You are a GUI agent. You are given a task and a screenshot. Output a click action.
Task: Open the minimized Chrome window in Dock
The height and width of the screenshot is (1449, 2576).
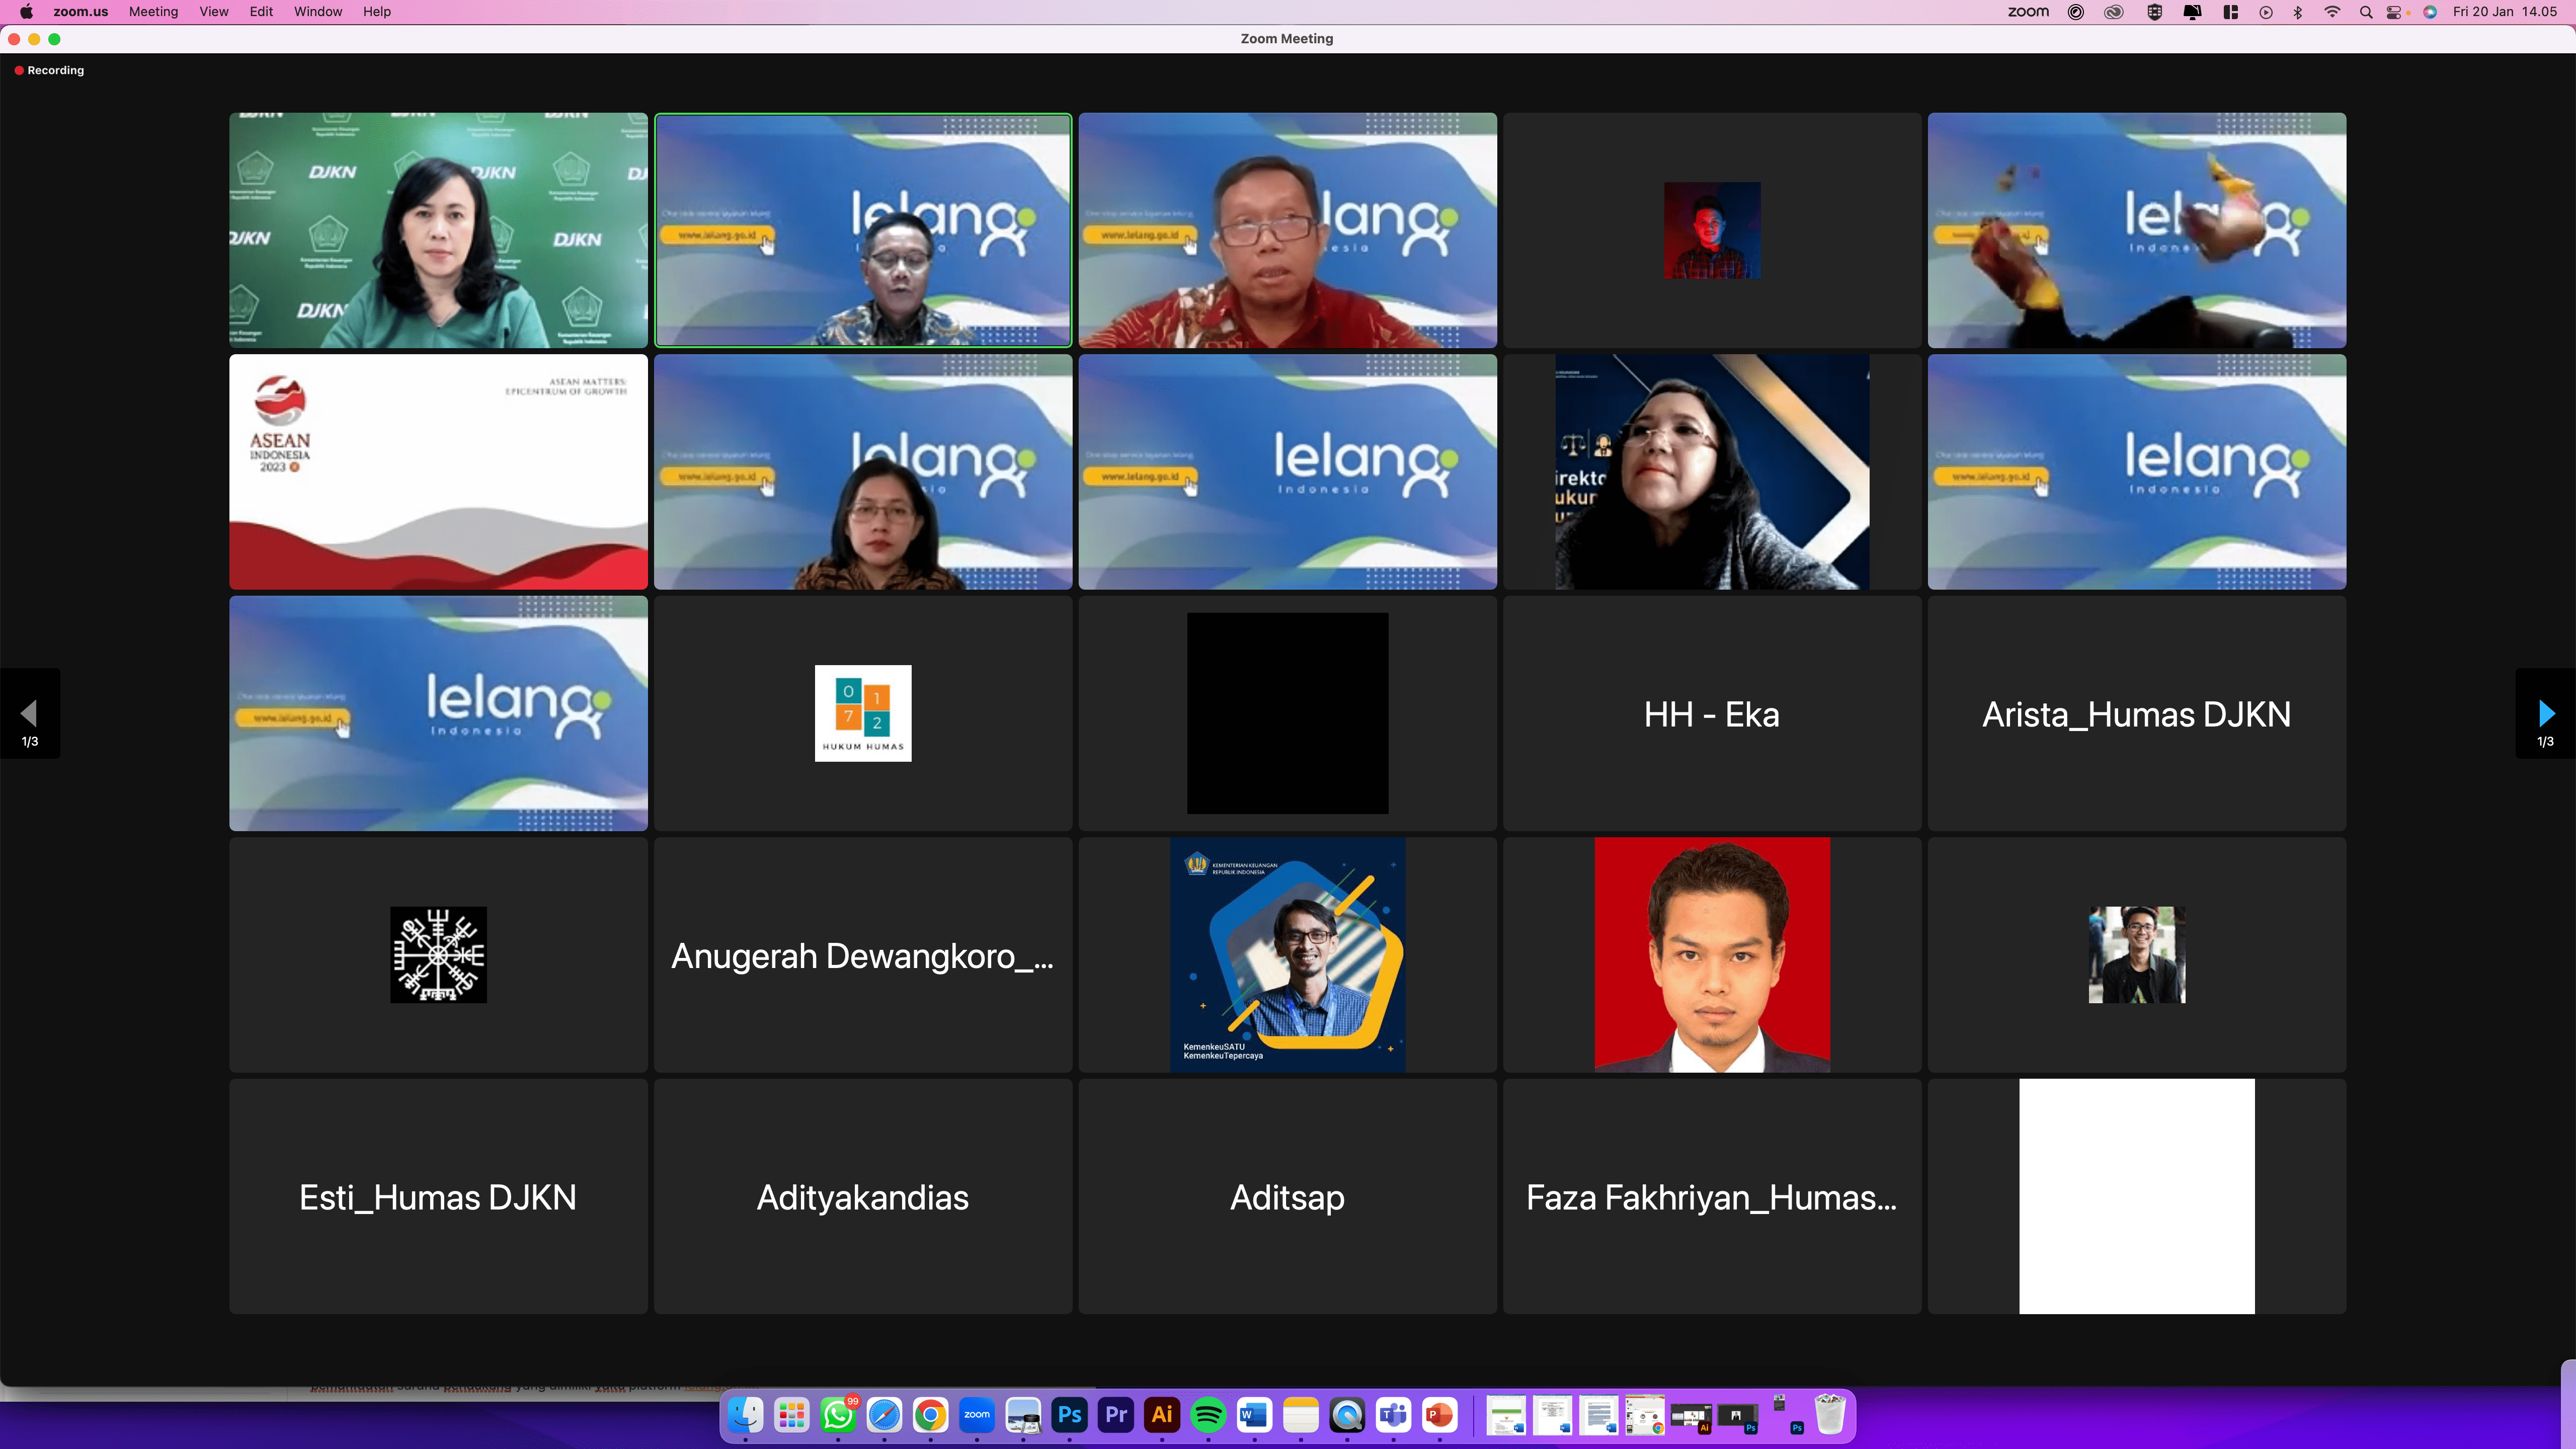click(1645, 1415)
